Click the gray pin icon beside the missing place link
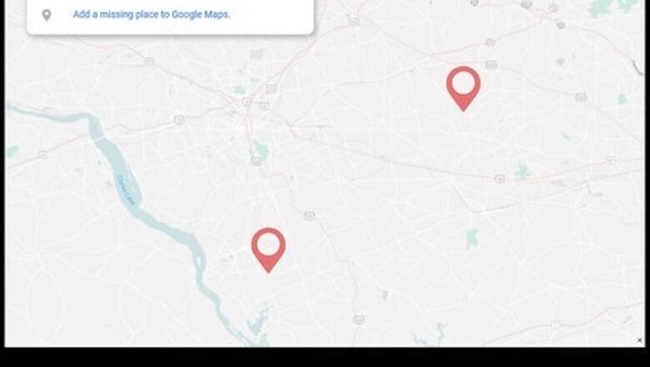650x367 pixels. (x=47, y=15)
